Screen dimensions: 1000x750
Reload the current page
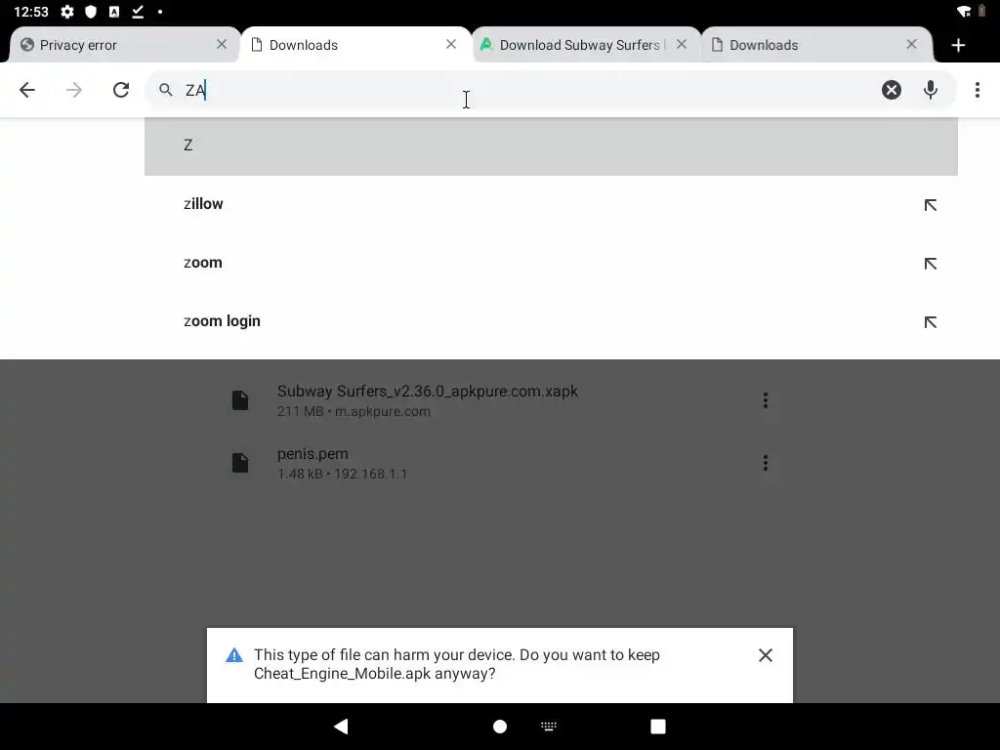[121, 90]
